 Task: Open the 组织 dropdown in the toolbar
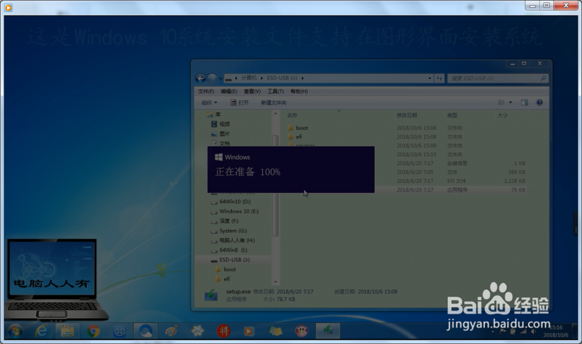pyautogui.click(x=209, y=103)
